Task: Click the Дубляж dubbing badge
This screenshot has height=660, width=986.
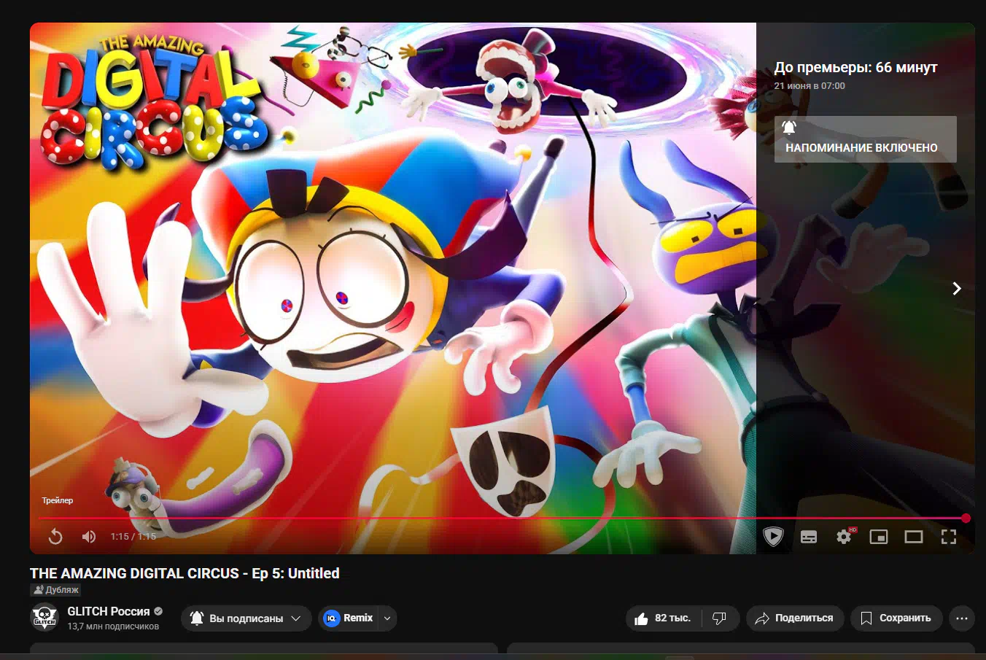Action: coord(55,590)
